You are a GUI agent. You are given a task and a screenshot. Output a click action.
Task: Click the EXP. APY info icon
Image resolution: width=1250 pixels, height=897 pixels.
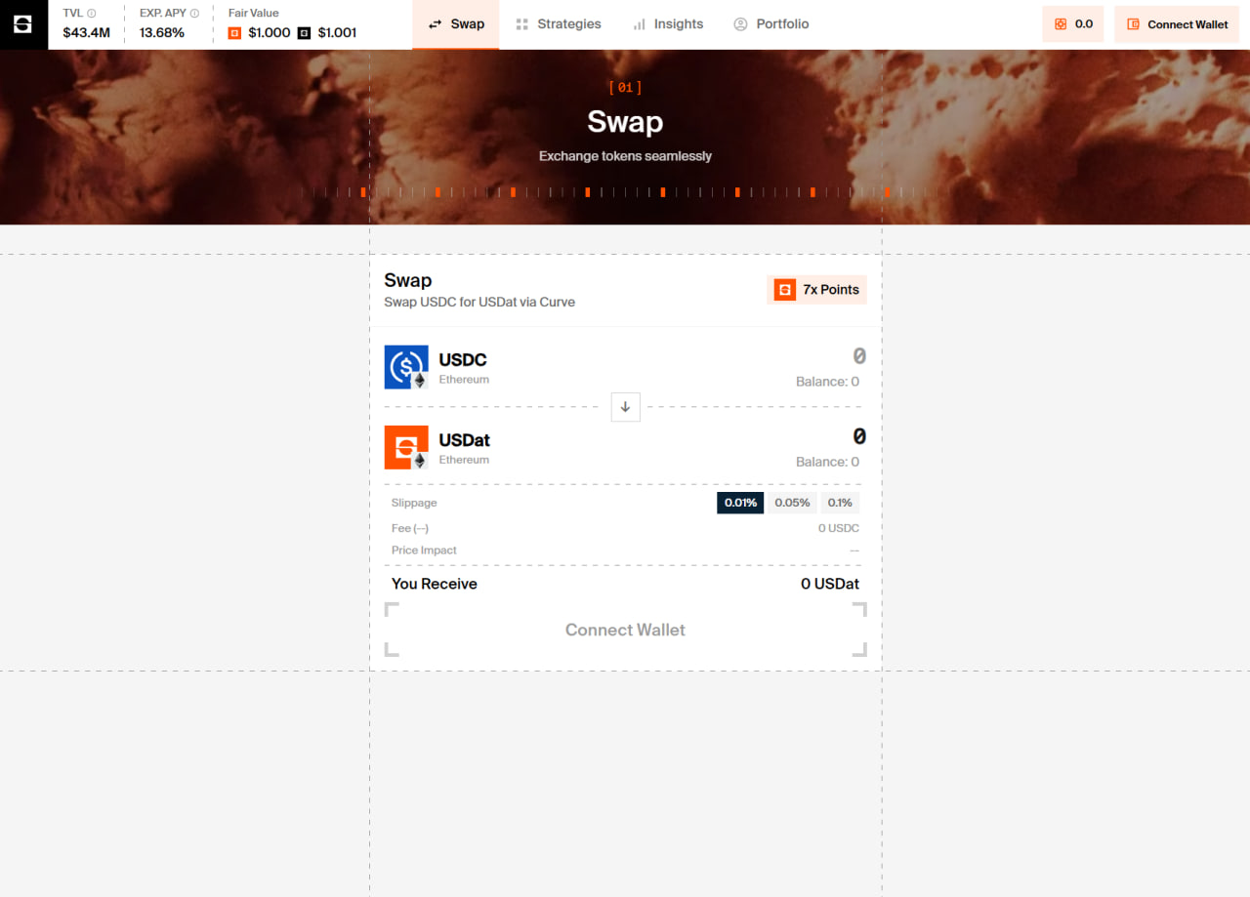tap(194, 14)
